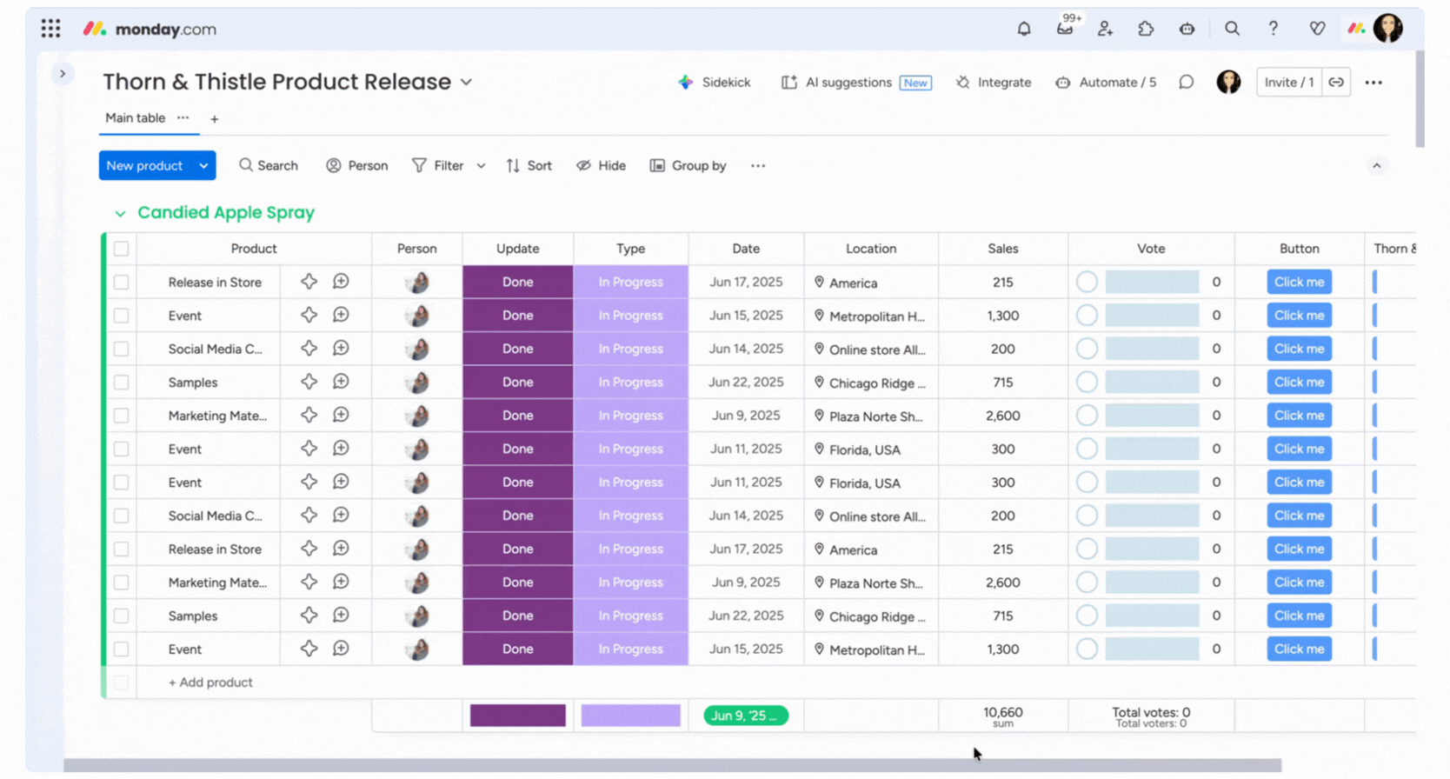Open the notifications bell

(1024, 29)
